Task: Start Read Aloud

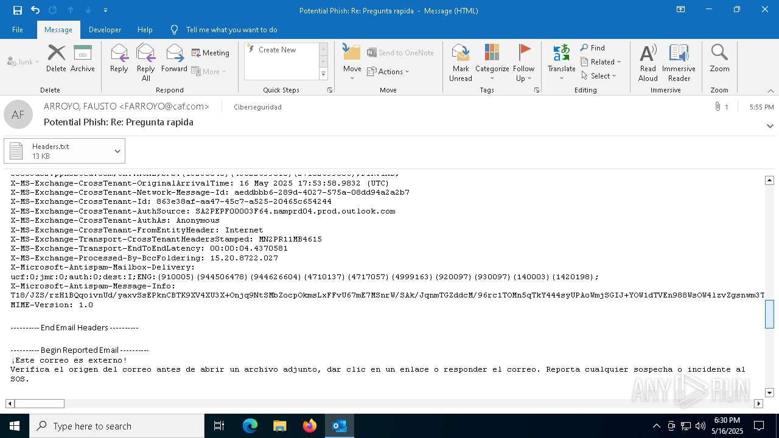Action: click(648, 63)
